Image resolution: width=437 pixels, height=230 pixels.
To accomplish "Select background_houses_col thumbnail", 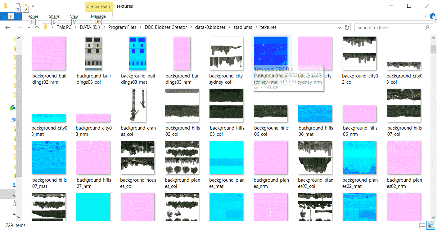I will pos(138,157).
